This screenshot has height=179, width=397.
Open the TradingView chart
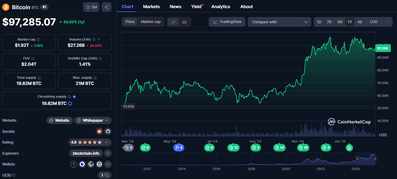point(227,22)
